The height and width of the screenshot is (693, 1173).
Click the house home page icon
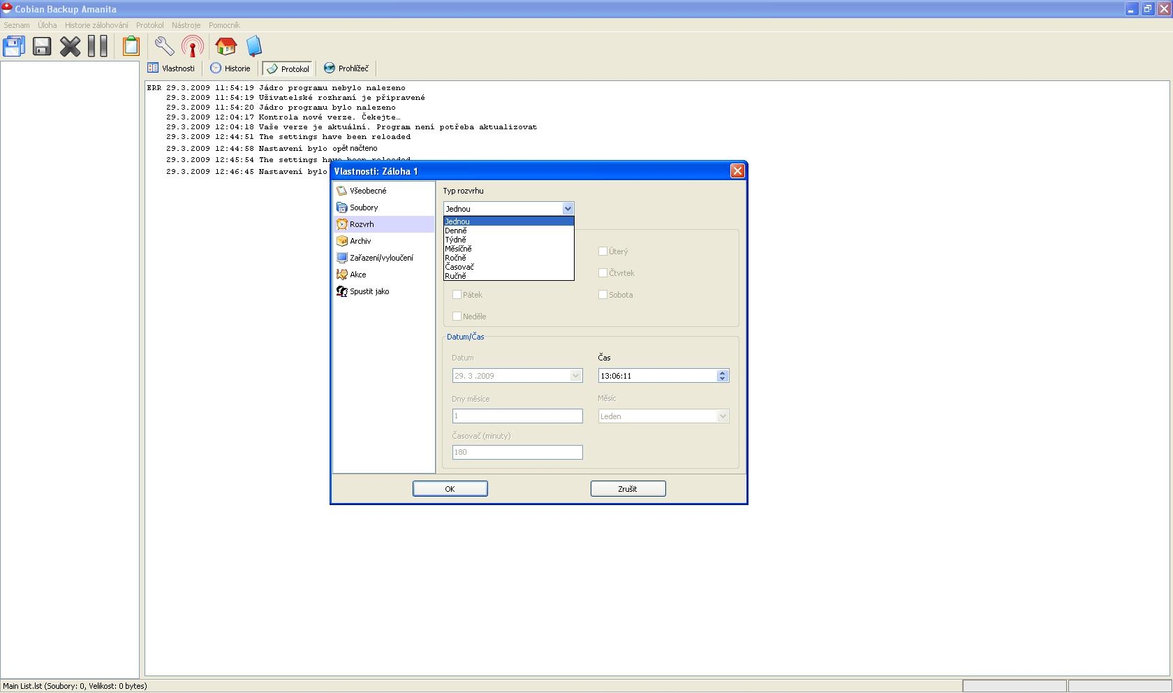click(x=226, y=46)
